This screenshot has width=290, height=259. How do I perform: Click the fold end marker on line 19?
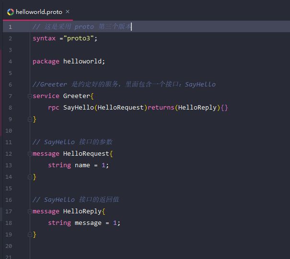click(x=30, y=234)
